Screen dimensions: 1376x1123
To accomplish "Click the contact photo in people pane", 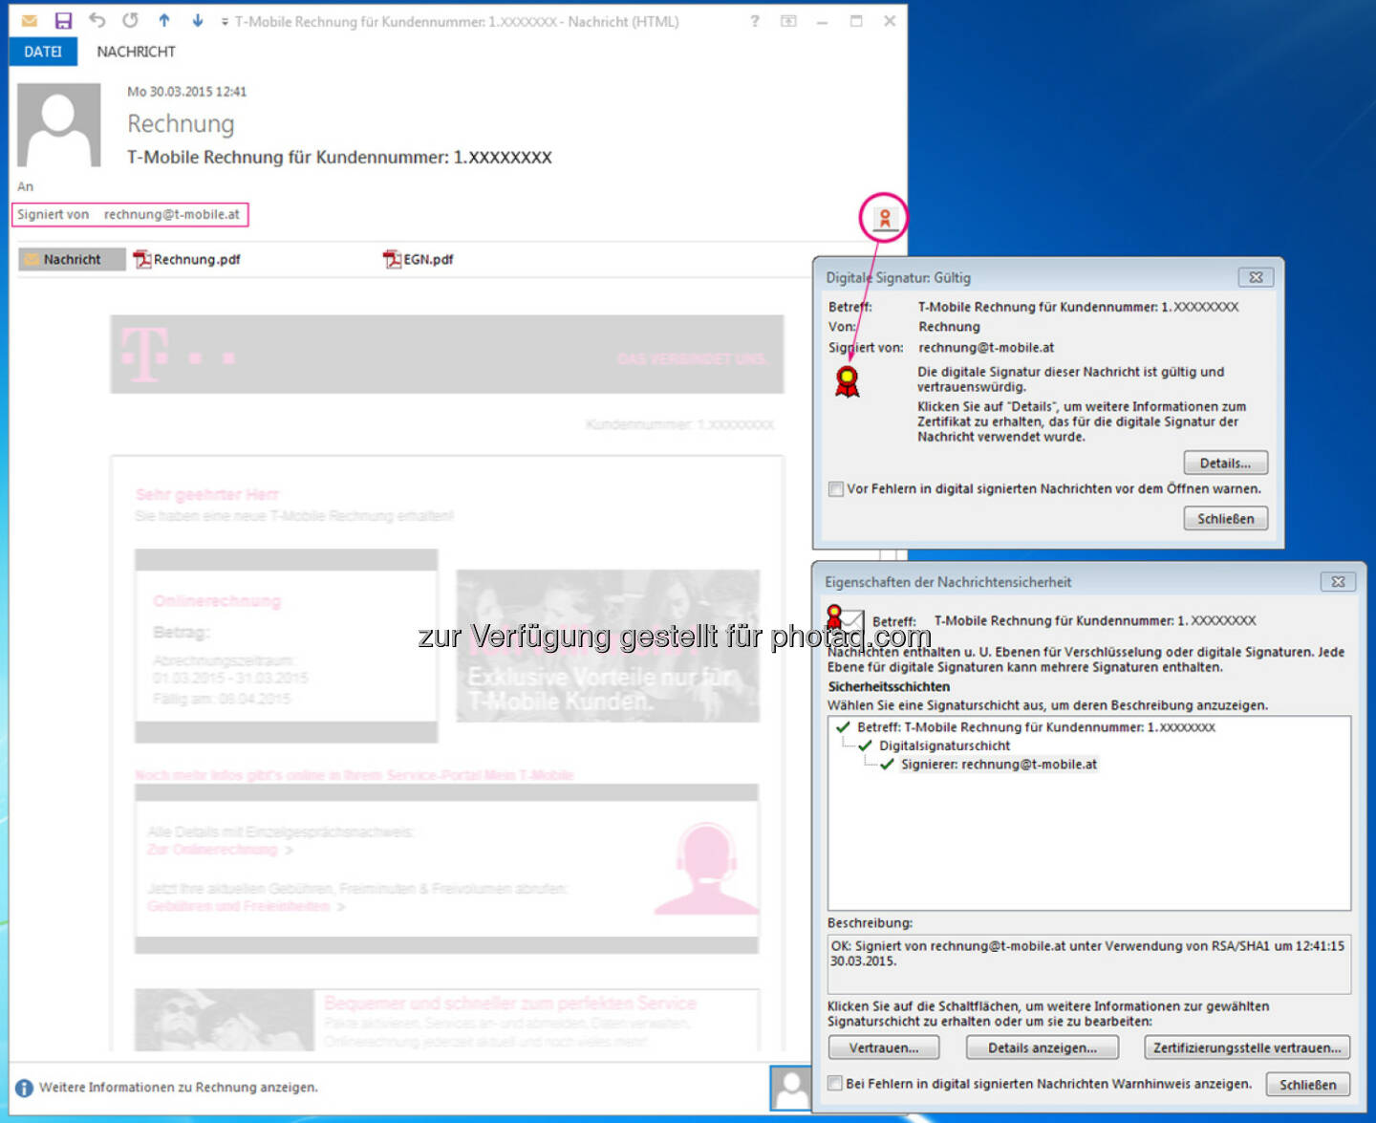I will click(x=790, y=1088).
